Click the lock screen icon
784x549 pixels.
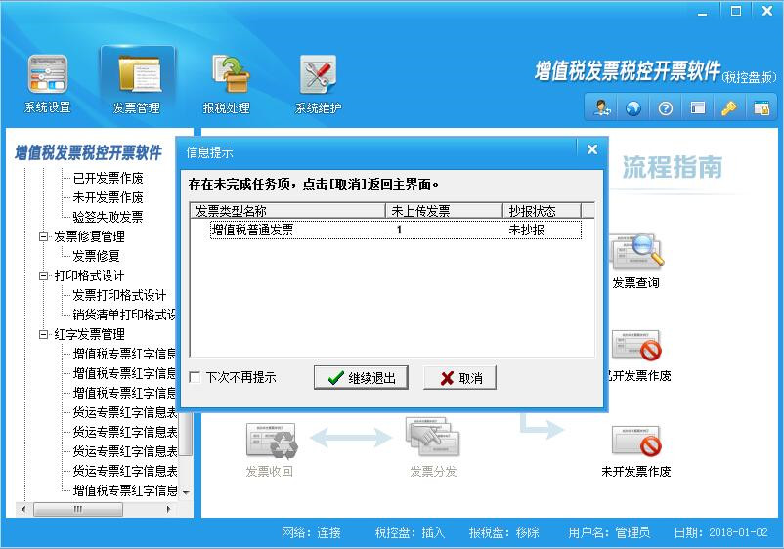pos(761,108)
